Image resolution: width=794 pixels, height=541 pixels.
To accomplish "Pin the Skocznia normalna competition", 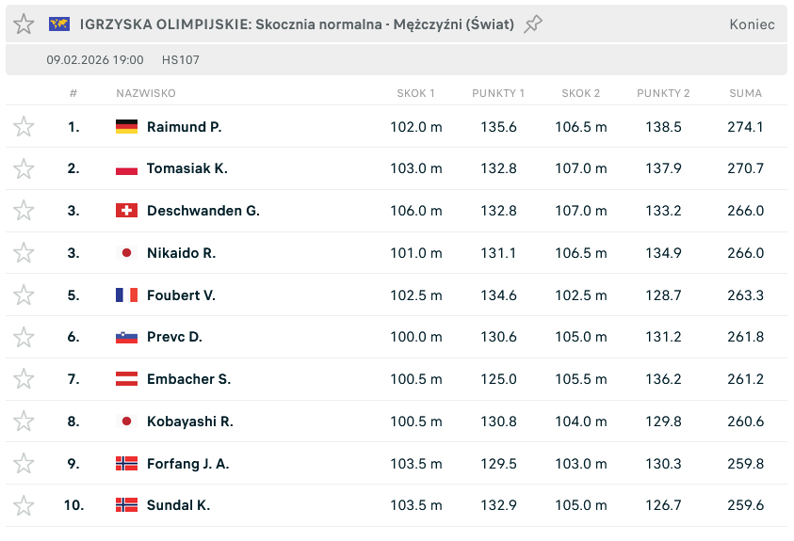I will tap(533, 24).
